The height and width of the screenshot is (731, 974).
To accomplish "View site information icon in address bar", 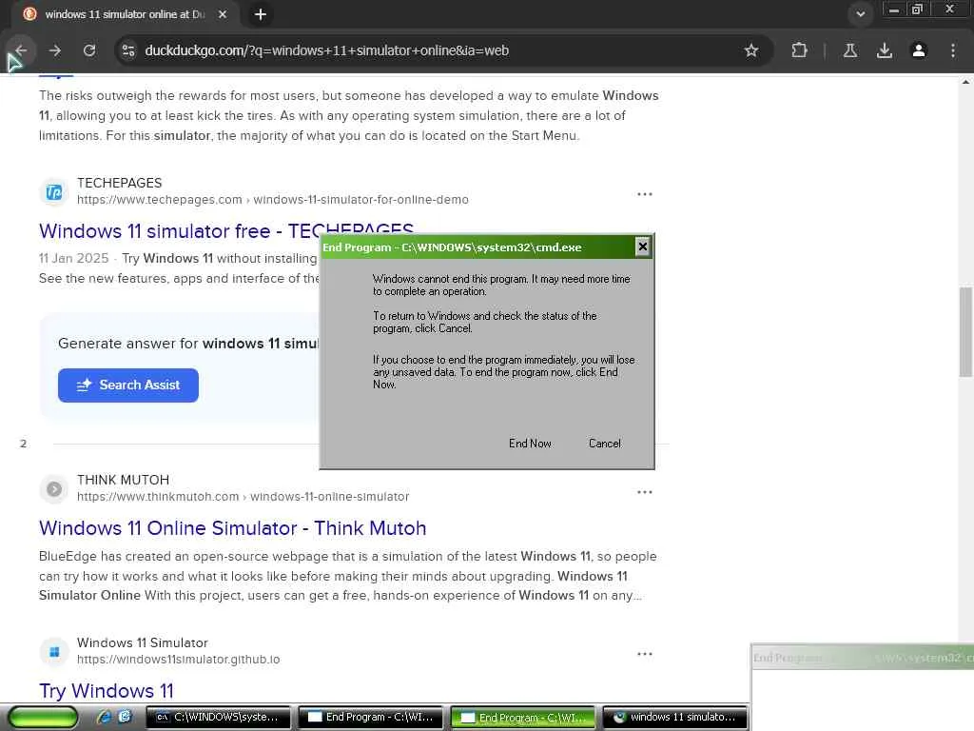I will coord(128,50).
